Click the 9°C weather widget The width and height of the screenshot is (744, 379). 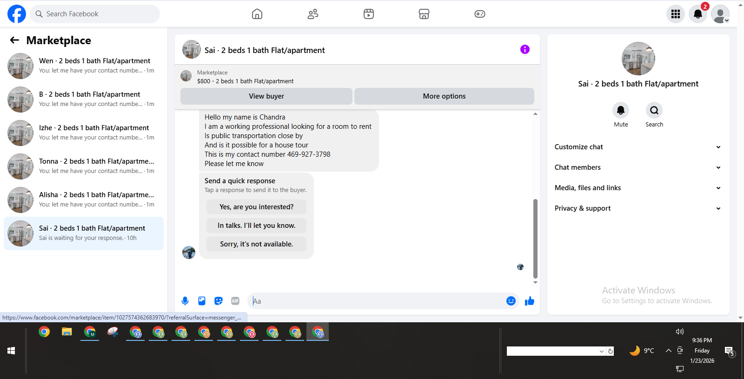point(642,351)
